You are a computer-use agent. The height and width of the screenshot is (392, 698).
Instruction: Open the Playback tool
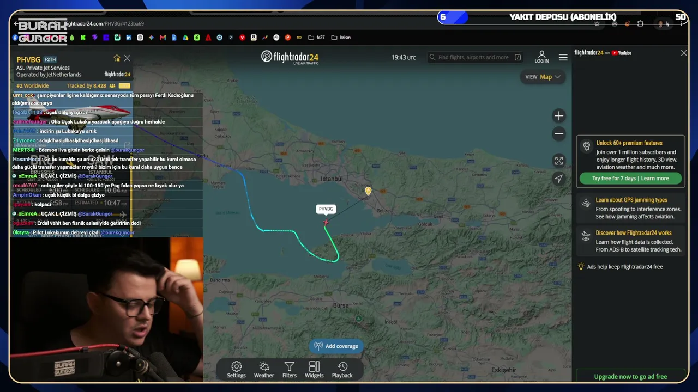(342, 370)
